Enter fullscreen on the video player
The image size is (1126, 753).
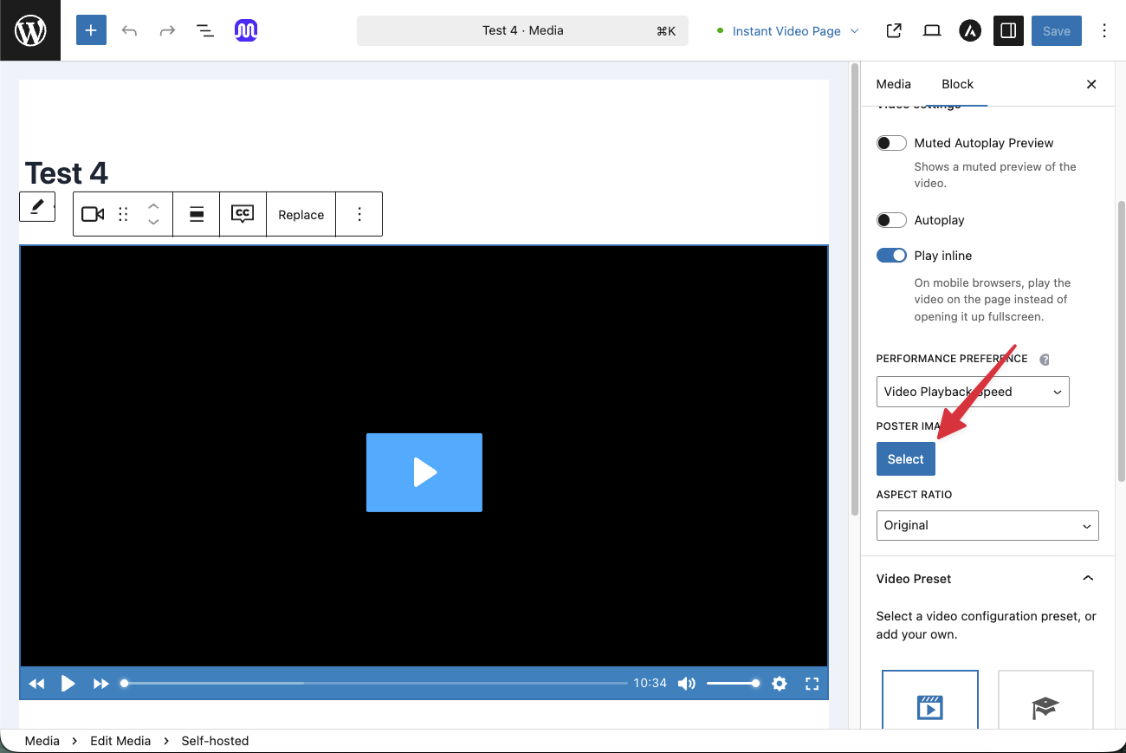pyautogui.click(x=812, y=684)
